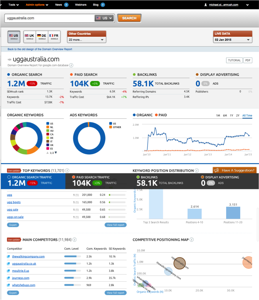Switch to the DE Google database
Screen dimensions: 259x300
pos(42,37)
